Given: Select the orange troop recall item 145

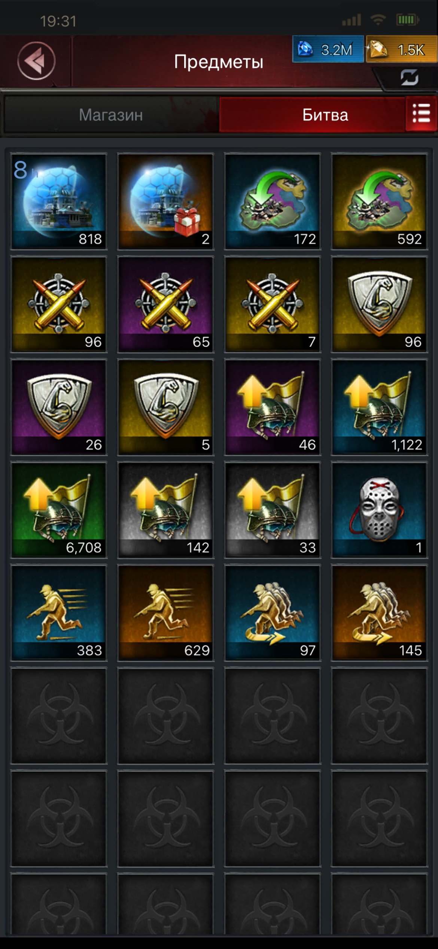Looking at the screenshot, I should click(x=379, y=613).
